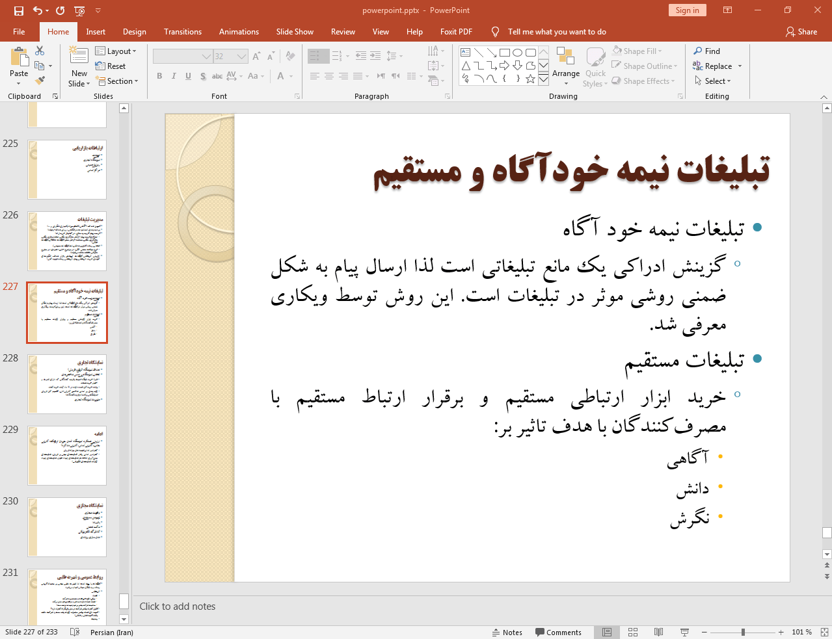The height and width of the screenshot is (639, 832).
Task: Click the Sign in button
Action: [x=687, y=10]
